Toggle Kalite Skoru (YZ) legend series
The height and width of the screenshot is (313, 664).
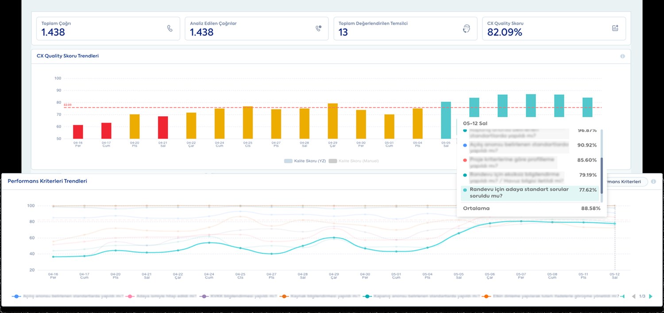click(x=305, y=161)
